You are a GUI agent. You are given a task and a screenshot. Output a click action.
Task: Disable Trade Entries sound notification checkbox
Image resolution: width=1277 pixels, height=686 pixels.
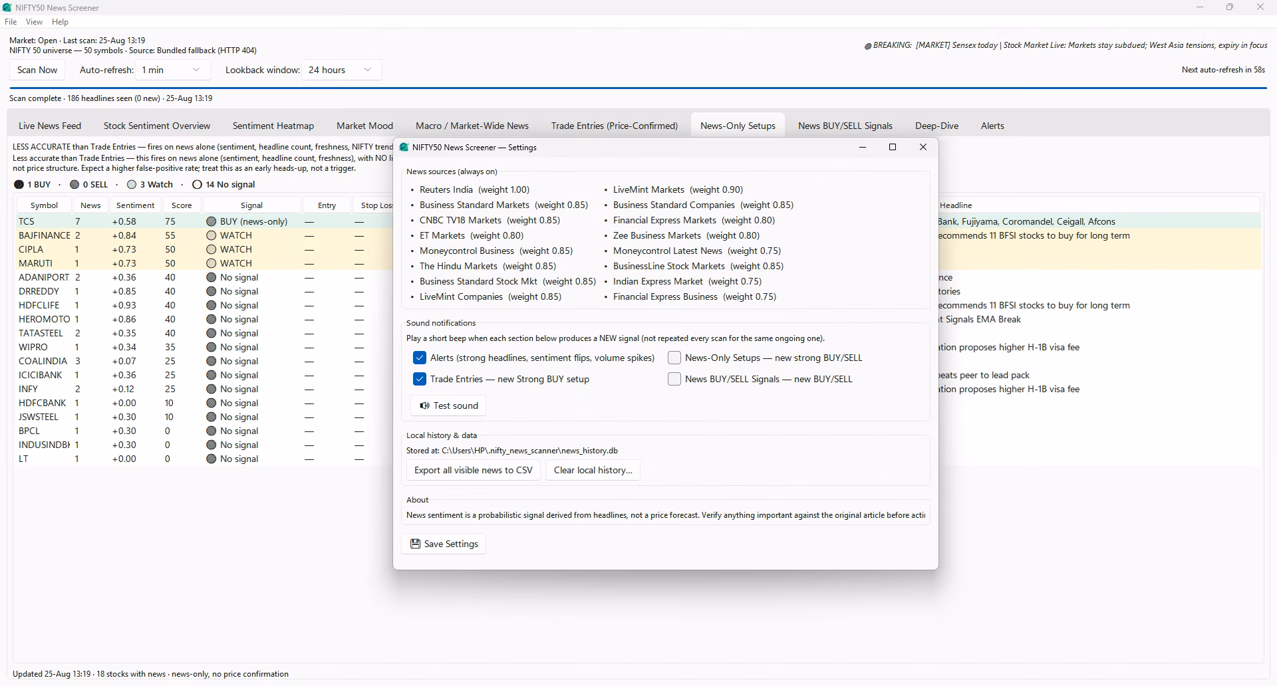point(420,379)
